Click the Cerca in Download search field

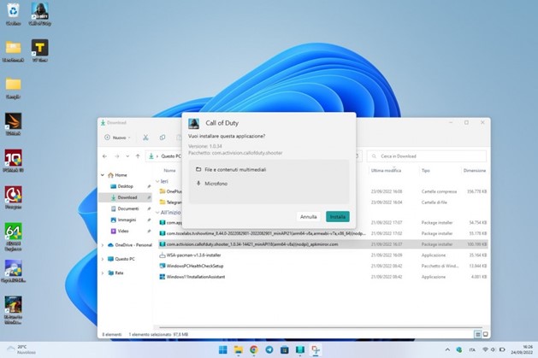click(427, 156)
